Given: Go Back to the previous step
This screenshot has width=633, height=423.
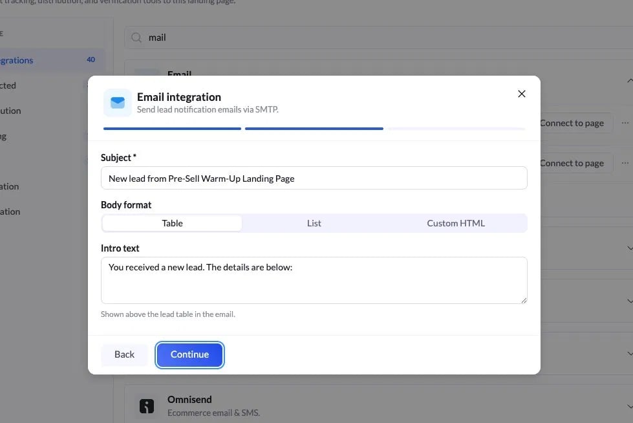Looking at the screenshot, I should click(x=124, y=354).
